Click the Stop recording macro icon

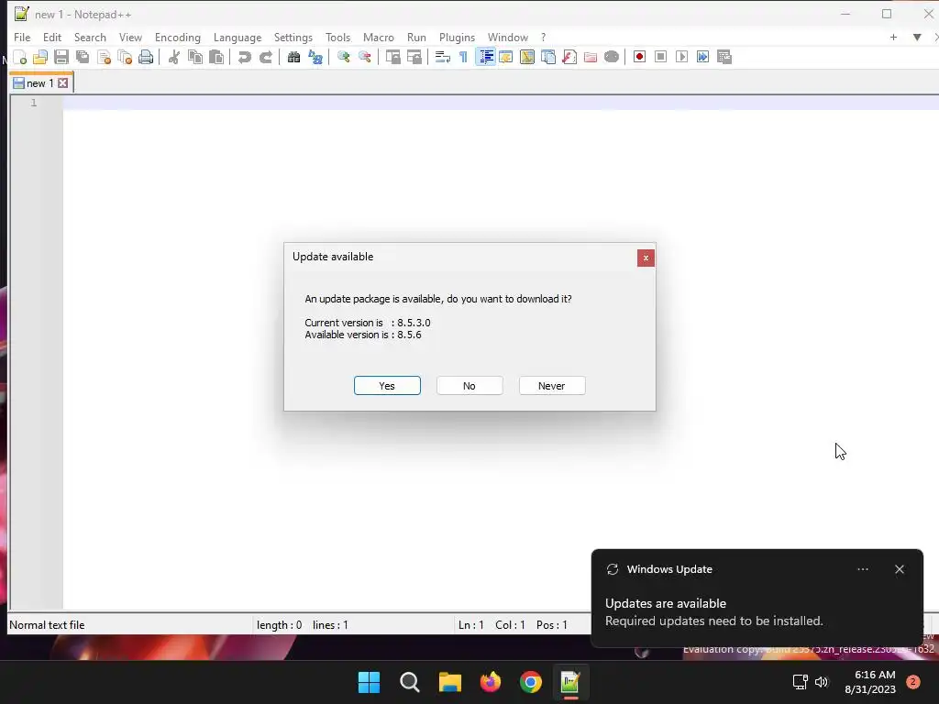pyautogui.click(x=660, y=57)
